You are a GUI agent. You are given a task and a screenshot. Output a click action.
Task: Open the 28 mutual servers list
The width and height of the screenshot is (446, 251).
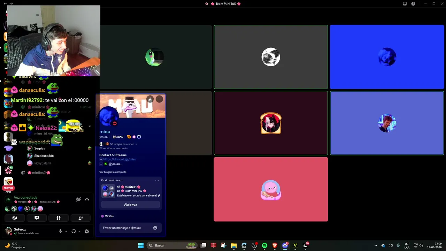(x=113, y=148)
